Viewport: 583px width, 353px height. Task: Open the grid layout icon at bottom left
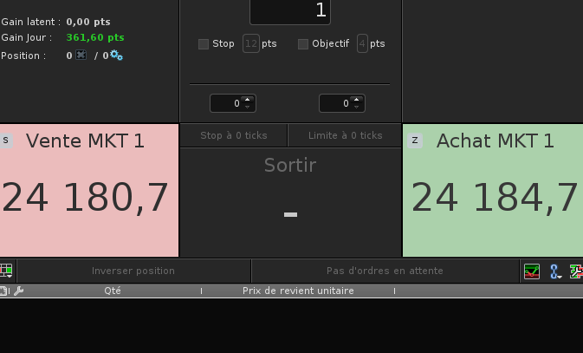coord(6,271)
